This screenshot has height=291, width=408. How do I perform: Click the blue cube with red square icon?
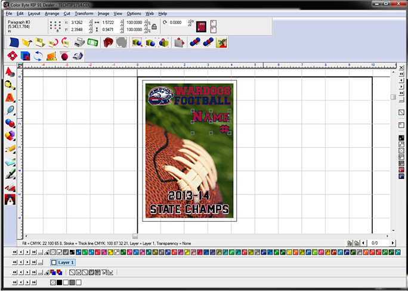pos(25,55)
